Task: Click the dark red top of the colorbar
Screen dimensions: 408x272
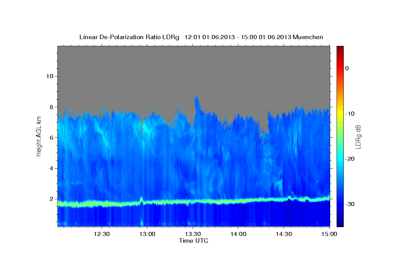Action: tap(340, 48)
